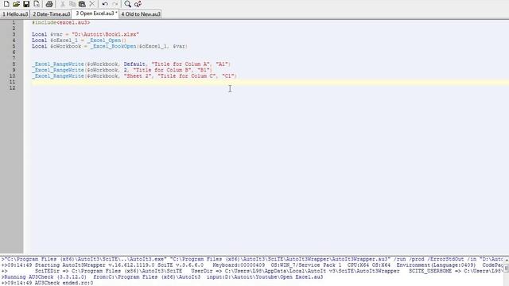The image size is (509, 286).
Task: Click the Delete X icon in the toolbar
Action: [x=92, y=4]
